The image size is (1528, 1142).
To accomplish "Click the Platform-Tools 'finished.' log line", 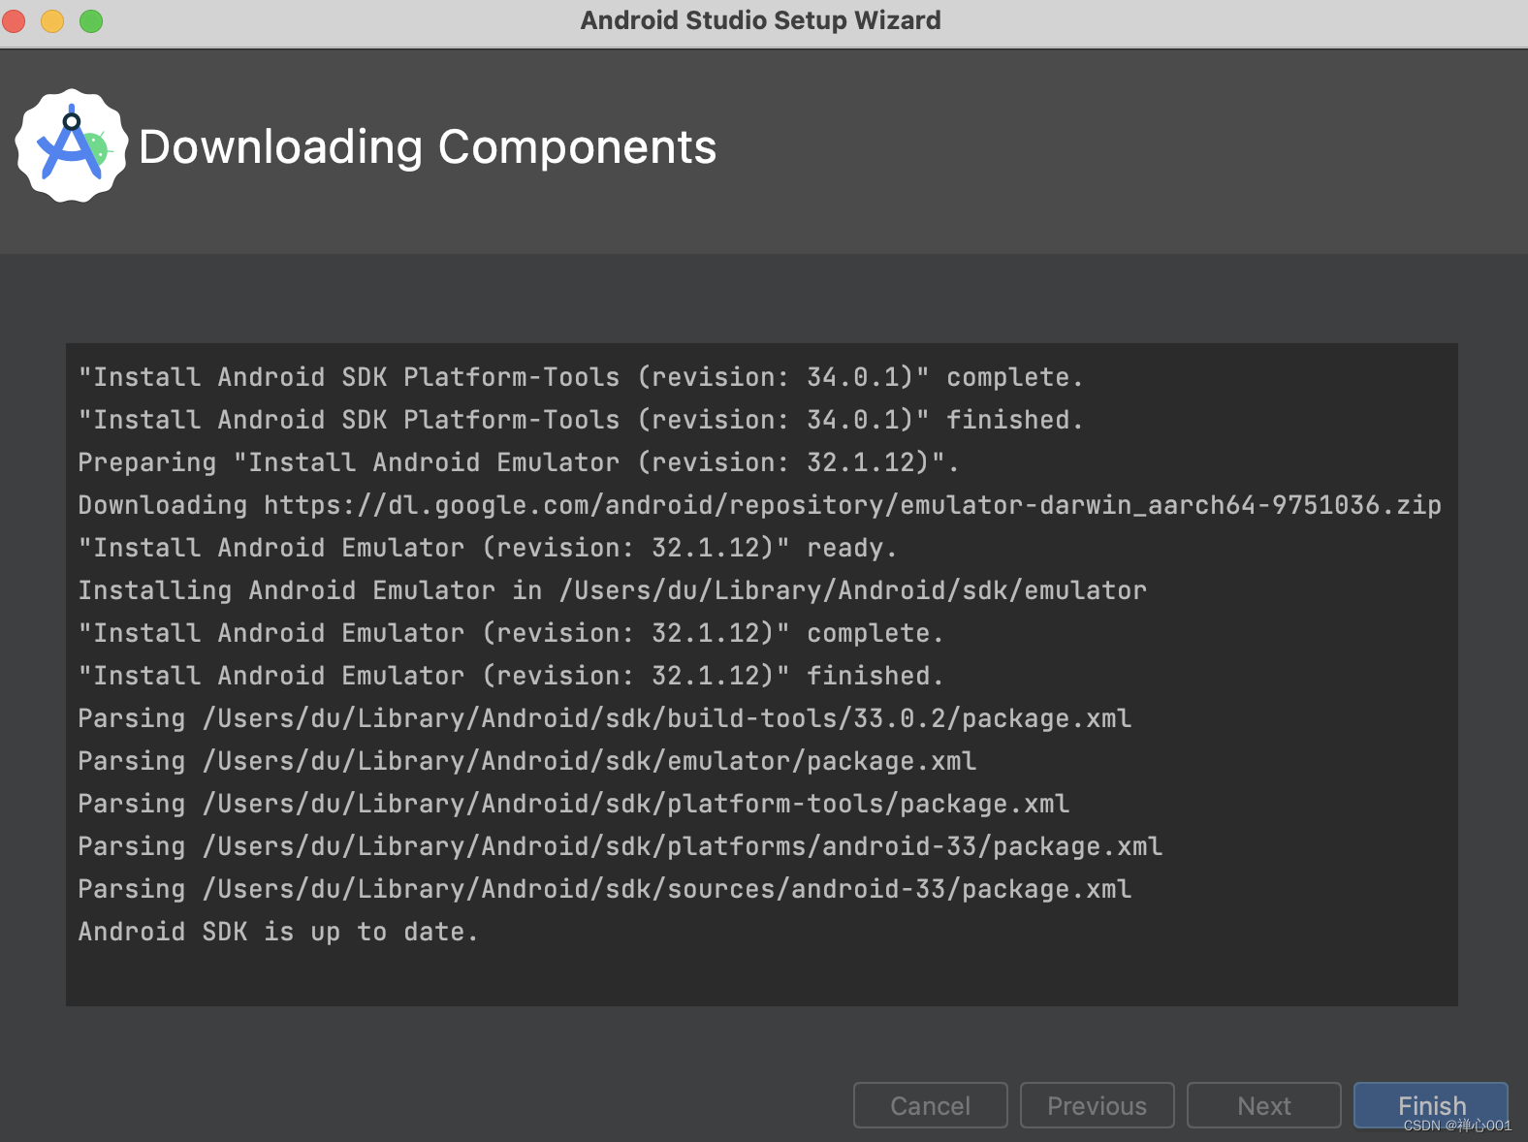I will coord(580,420).
